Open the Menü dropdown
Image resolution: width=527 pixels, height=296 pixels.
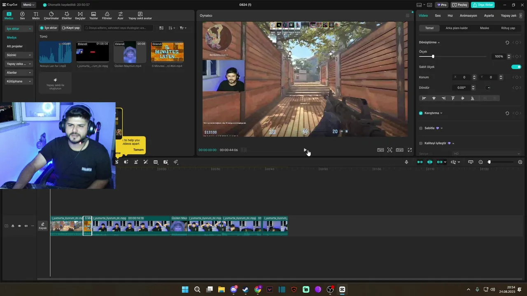click(x=29, y=5)
